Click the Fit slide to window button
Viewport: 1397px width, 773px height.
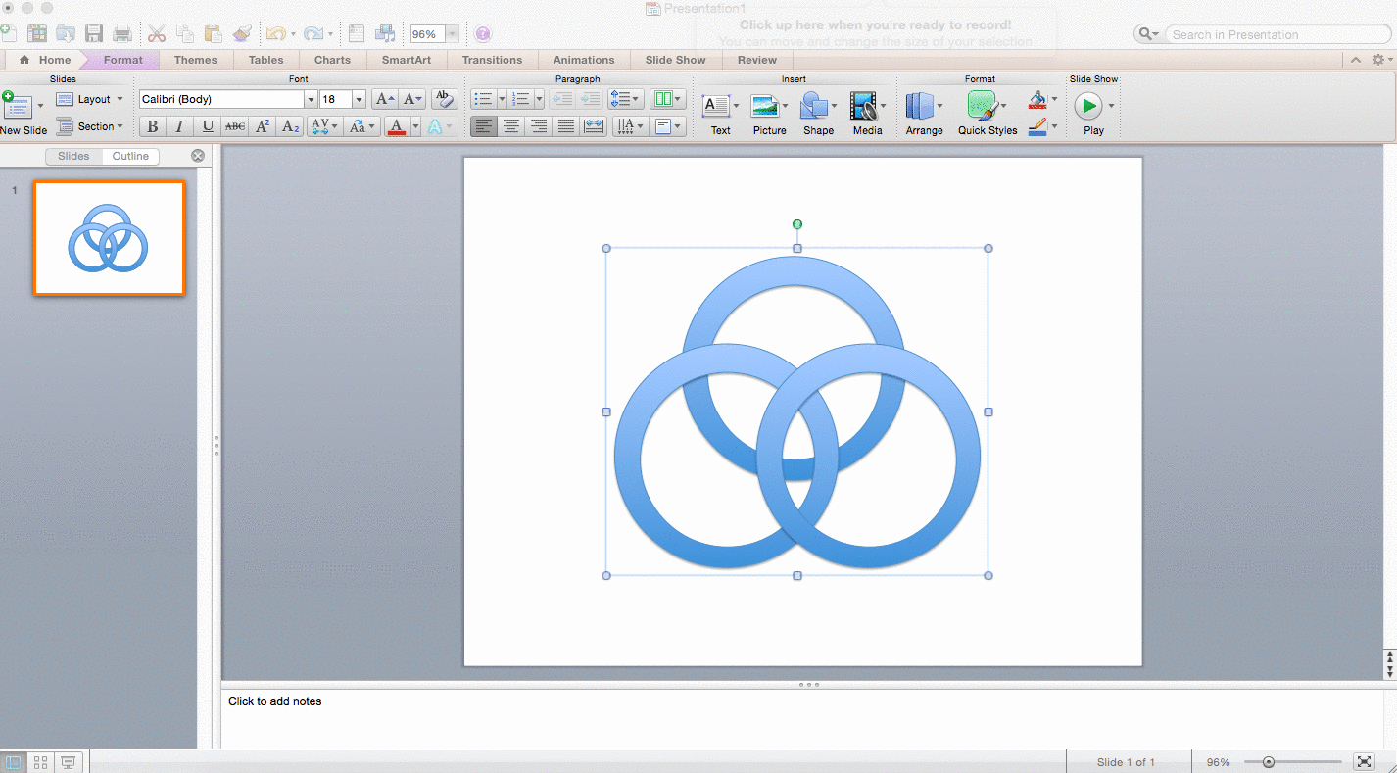pyautogui.click(x=1364, y=762)
